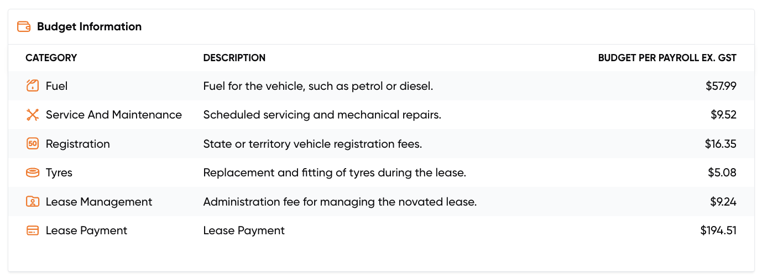
Task: Click the Registration badge icon
Action: pos(33,144)
